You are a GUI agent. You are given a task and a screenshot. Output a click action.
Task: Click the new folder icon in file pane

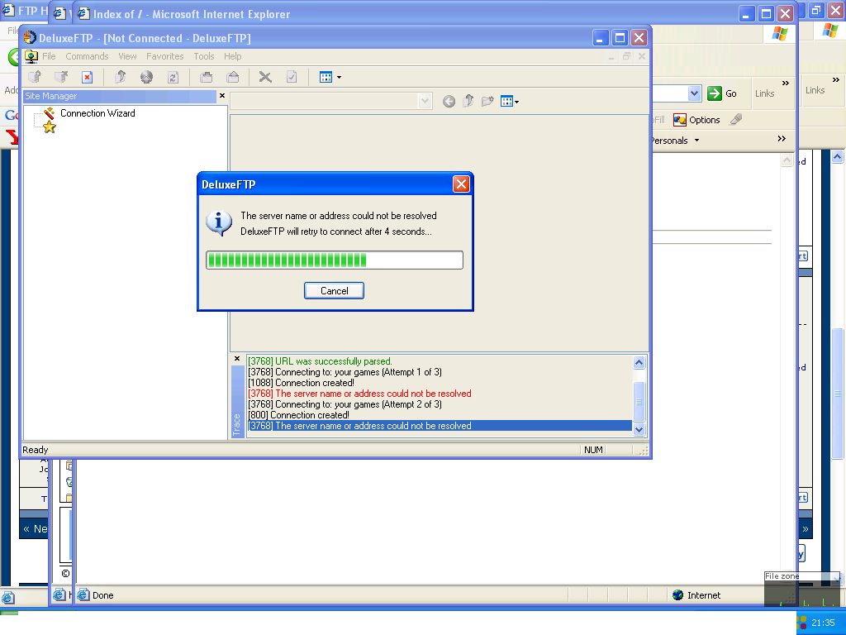[x=487, y=101]
